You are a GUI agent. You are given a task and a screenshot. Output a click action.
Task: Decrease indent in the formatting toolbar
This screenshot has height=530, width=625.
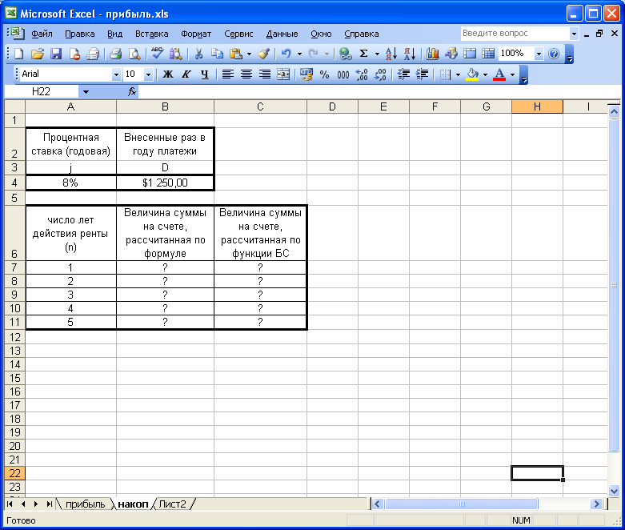pos(403,74)
